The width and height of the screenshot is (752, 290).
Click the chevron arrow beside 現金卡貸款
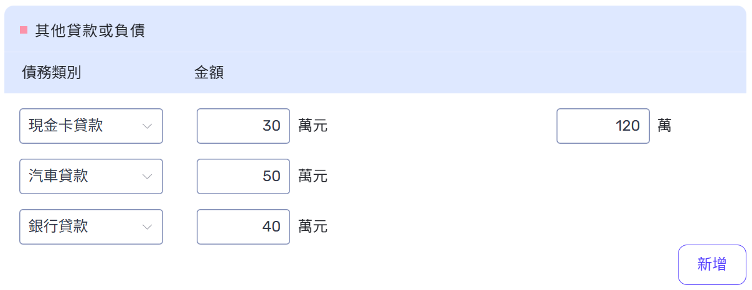click(x=148, y=126)
